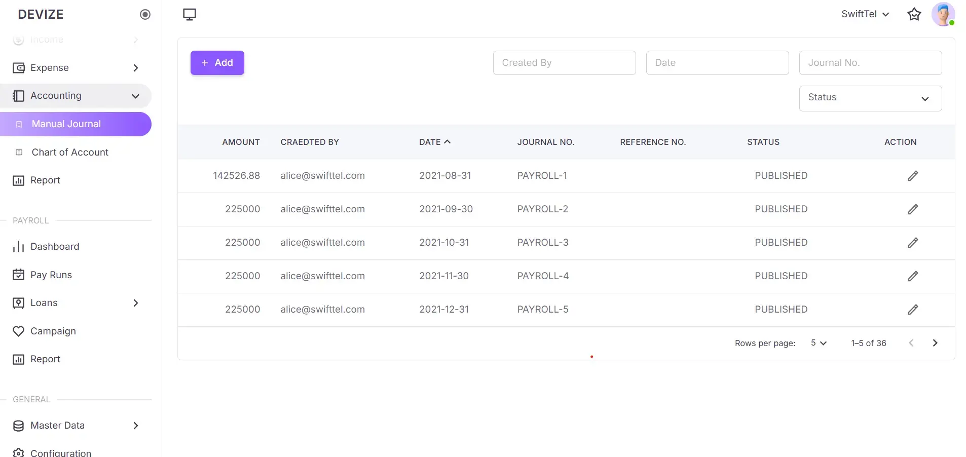
Task: Change rows per page dropdown
Action: [818, 343]
